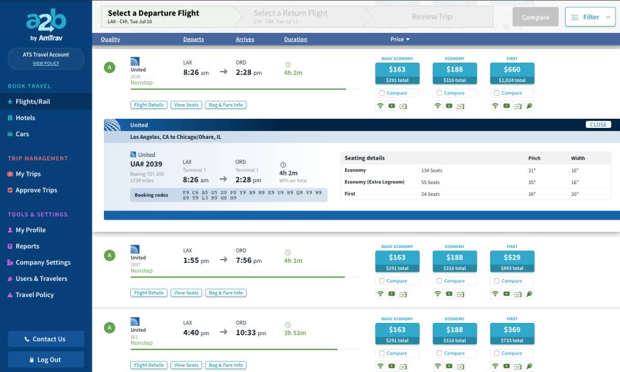
Task: Click the TV icon under $163 for 1:55 pm flight
Action: point(403,294)
